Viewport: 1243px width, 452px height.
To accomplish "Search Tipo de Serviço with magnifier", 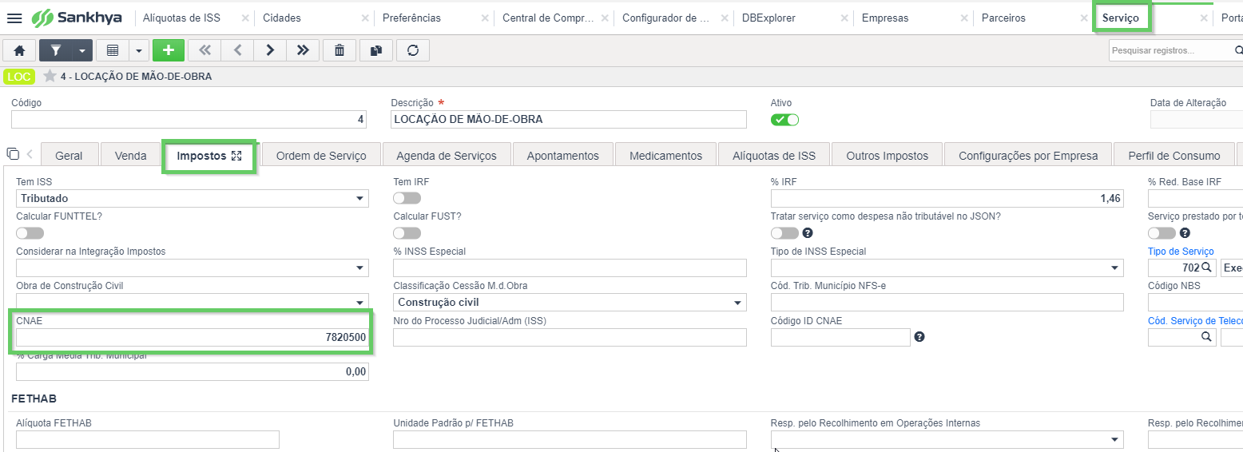I will 1207,268.
